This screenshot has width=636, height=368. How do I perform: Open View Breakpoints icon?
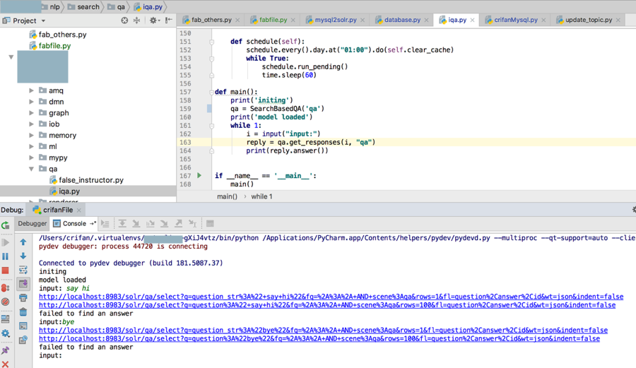pyautogui.click(x=6, y=287)
